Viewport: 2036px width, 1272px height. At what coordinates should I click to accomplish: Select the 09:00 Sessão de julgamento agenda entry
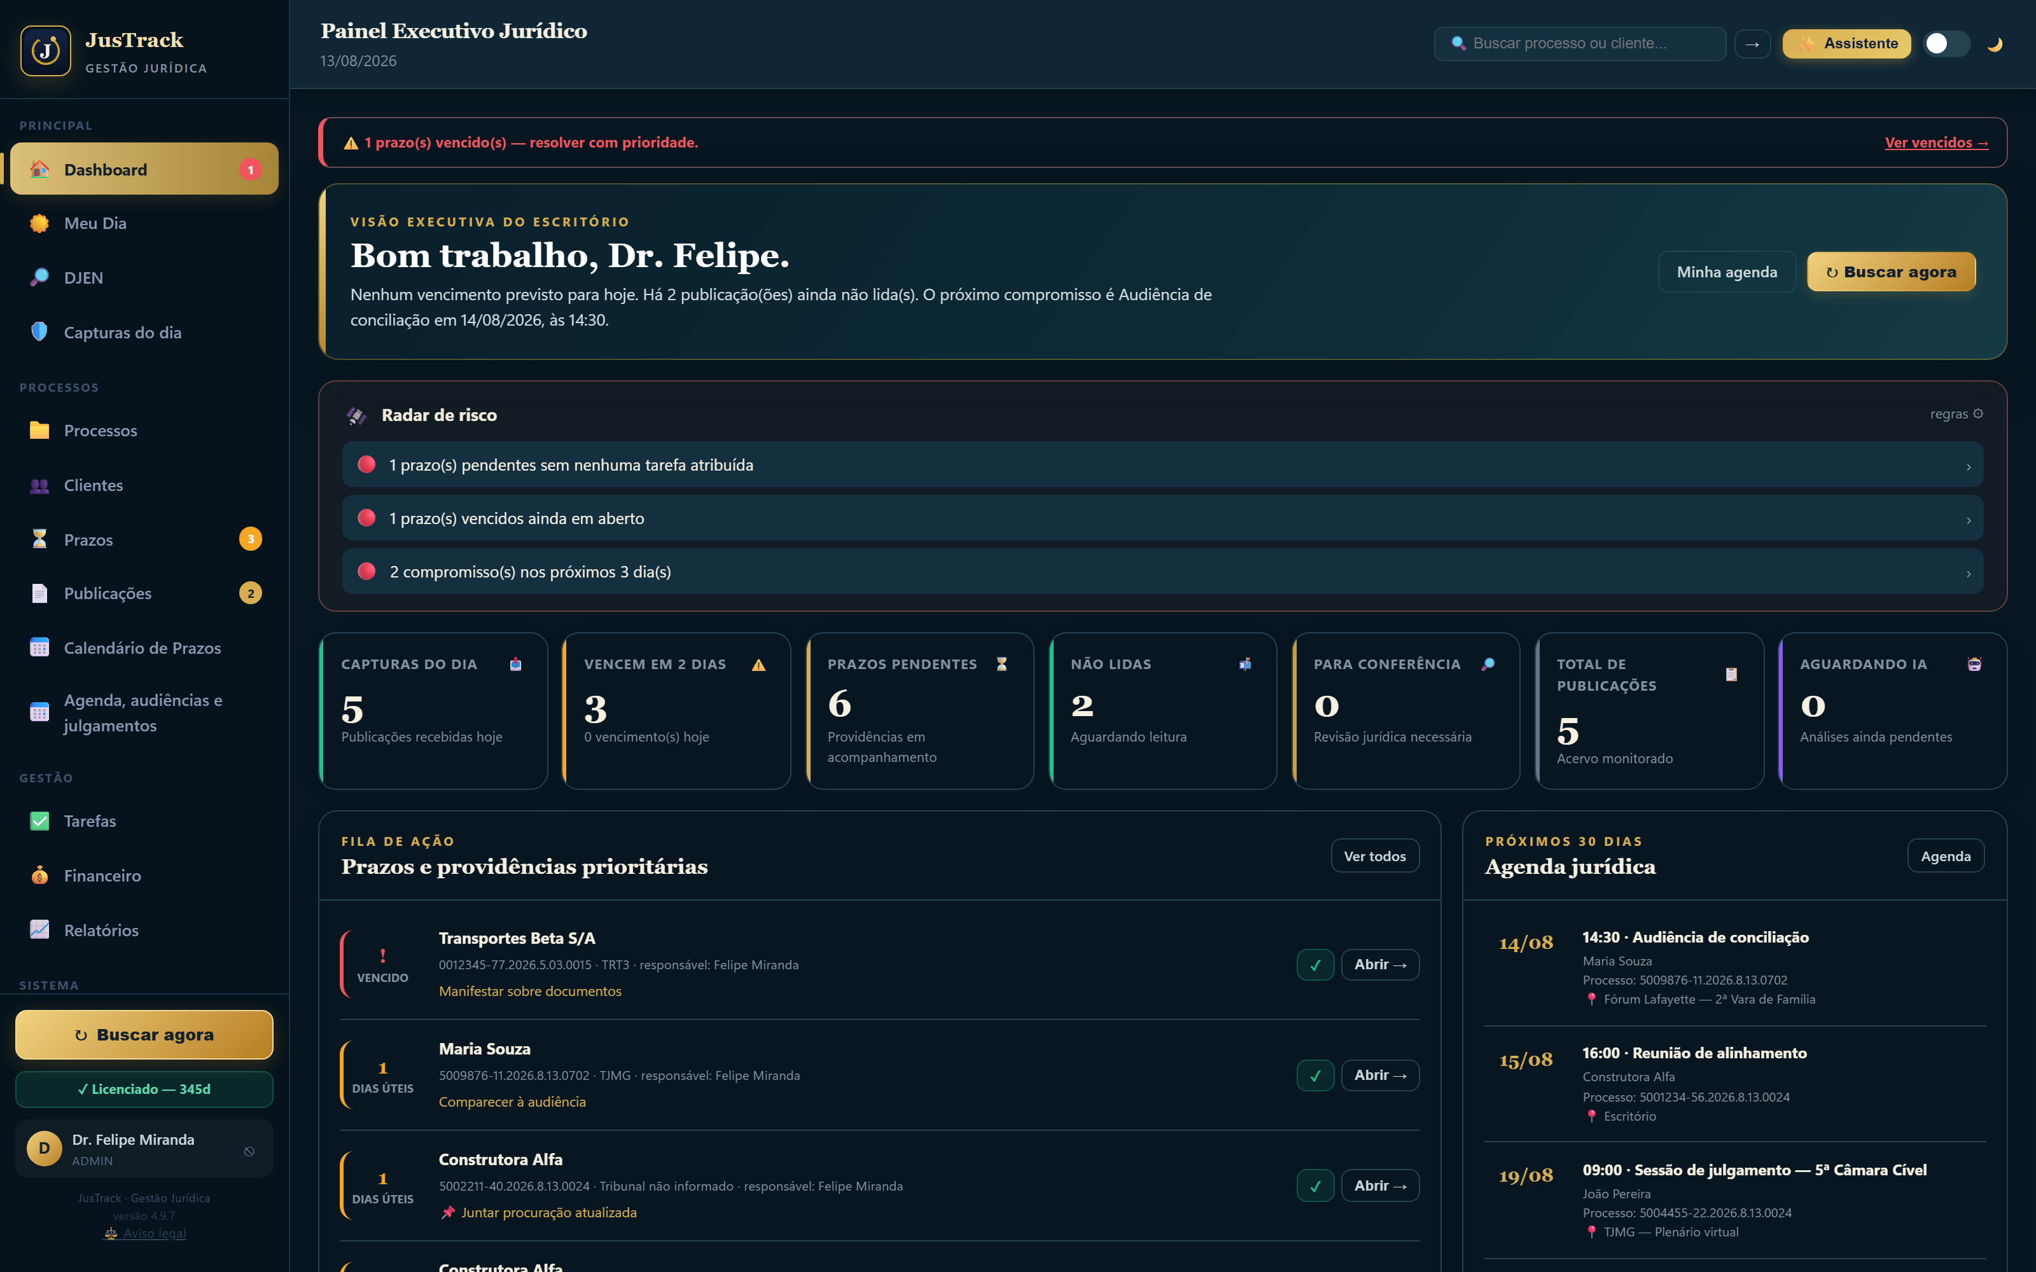(1735, 1201)
